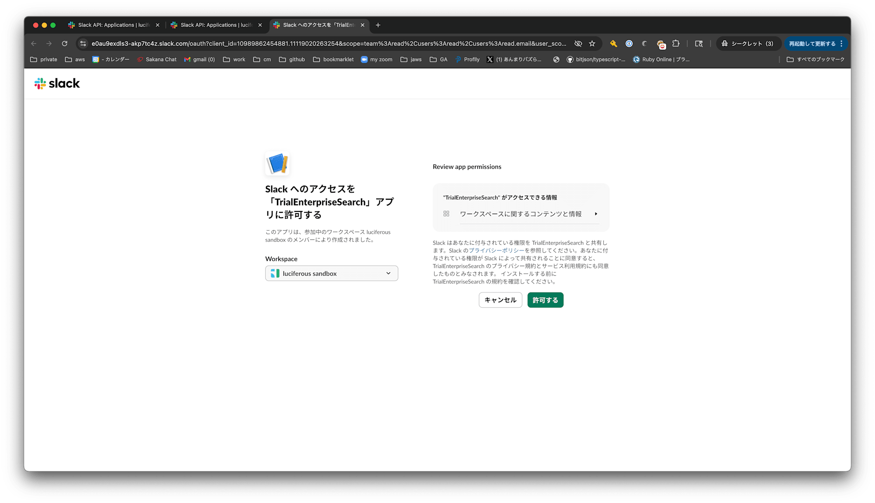
Task: Open the luciferous sandbox Workspace dropdown
Action: [332, 273]
